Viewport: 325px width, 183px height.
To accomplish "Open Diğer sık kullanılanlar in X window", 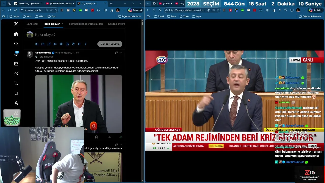I will (130, 16).
